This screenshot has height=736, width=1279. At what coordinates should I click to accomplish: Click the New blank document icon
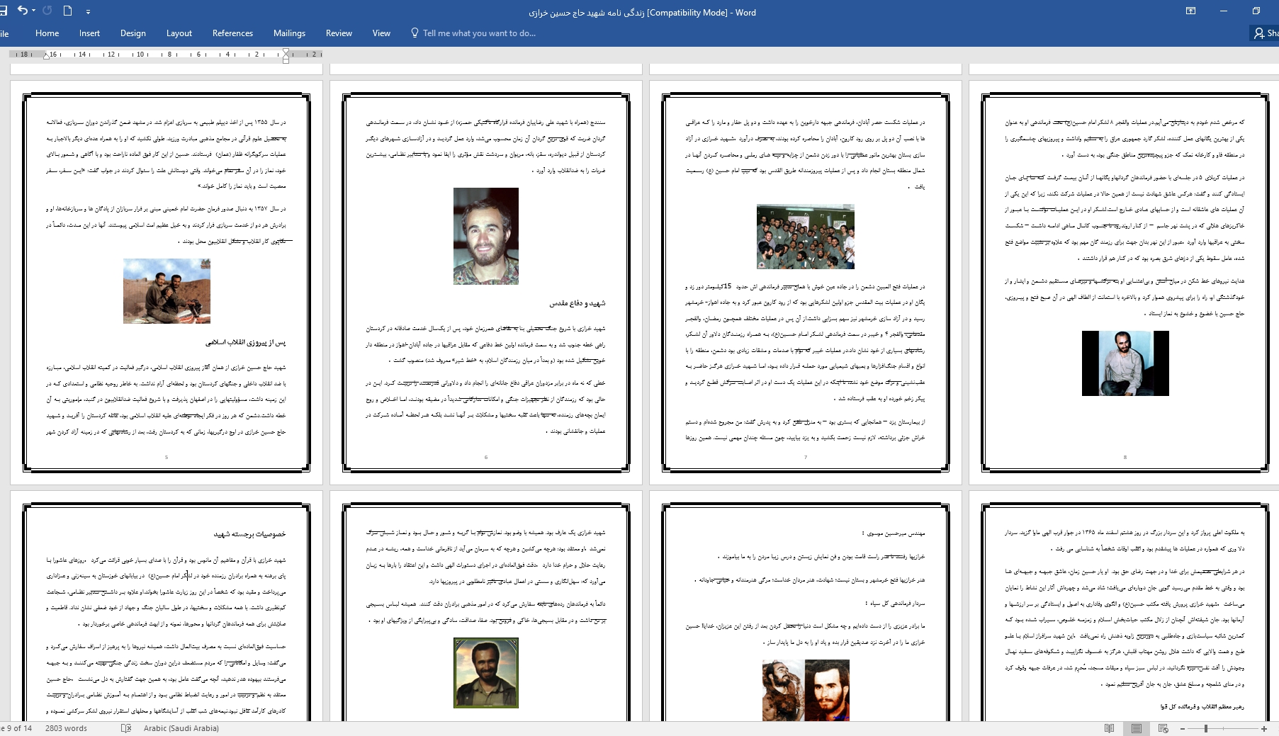tap(68, 11)
